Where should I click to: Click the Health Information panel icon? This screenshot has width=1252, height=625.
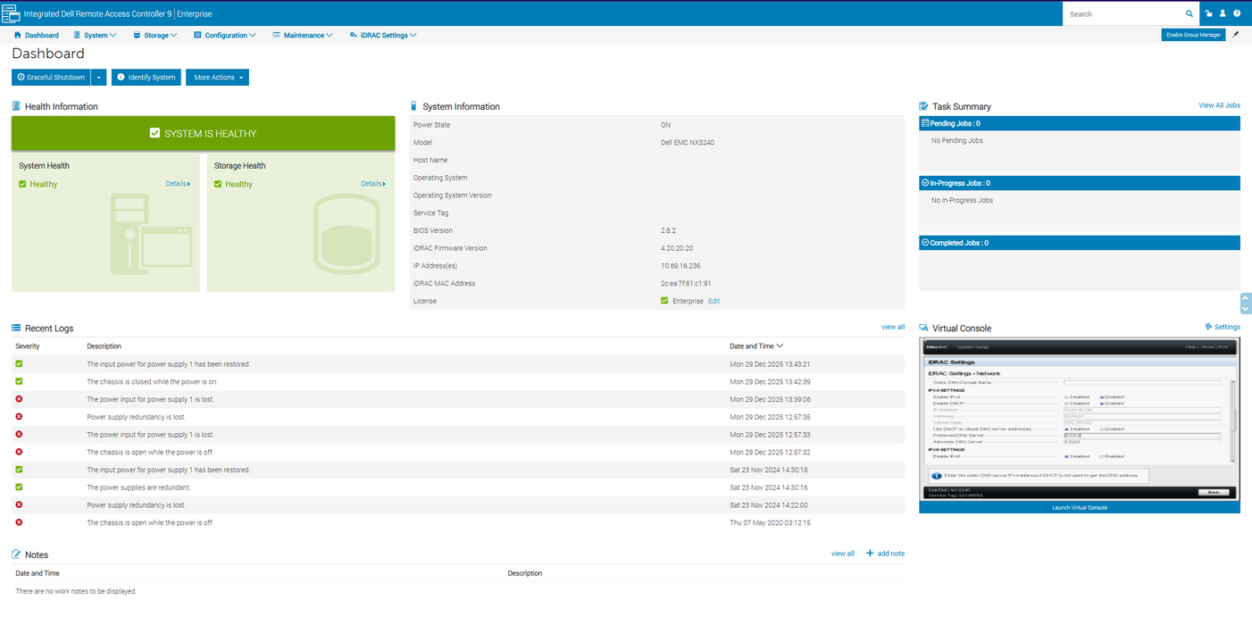16,106
